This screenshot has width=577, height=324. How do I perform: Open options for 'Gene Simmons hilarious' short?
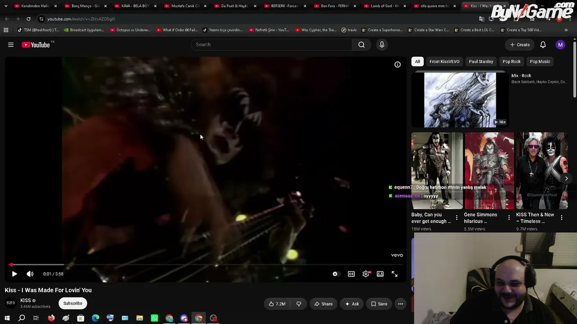(x=509, y=218)
